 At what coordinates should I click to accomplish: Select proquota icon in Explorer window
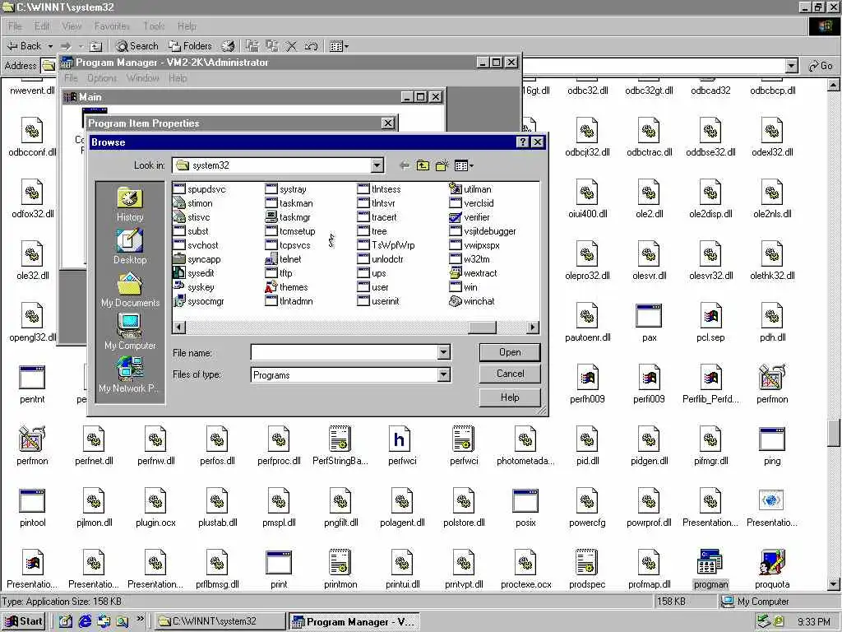click(x=772, y=569)
